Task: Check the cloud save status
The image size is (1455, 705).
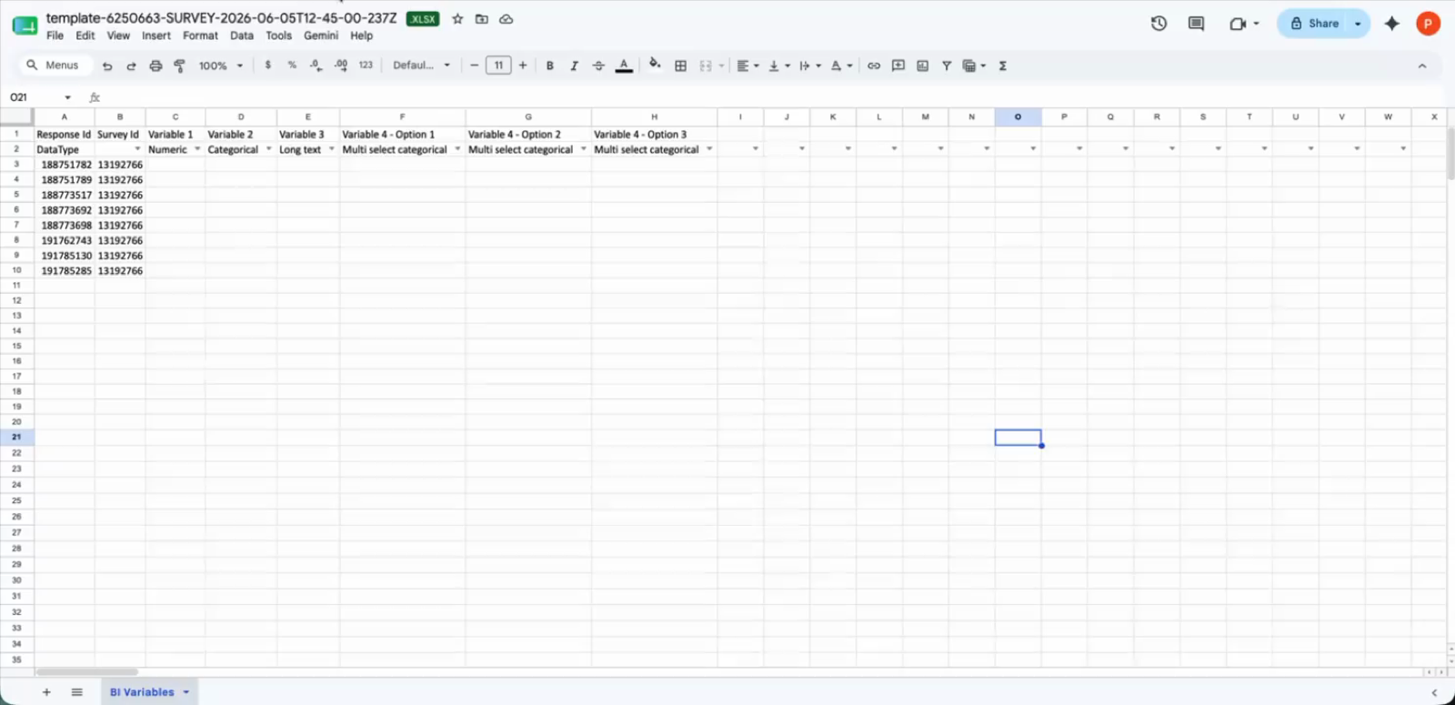Action: pyautogui.click(x=507, y=19)
